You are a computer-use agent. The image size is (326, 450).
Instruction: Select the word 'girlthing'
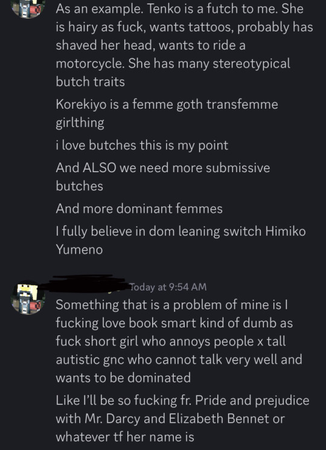[x=80, y=123]
